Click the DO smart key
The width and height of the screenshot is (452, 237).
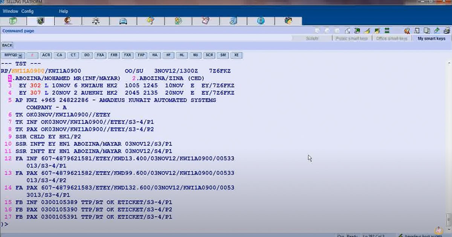click(87, 55)
